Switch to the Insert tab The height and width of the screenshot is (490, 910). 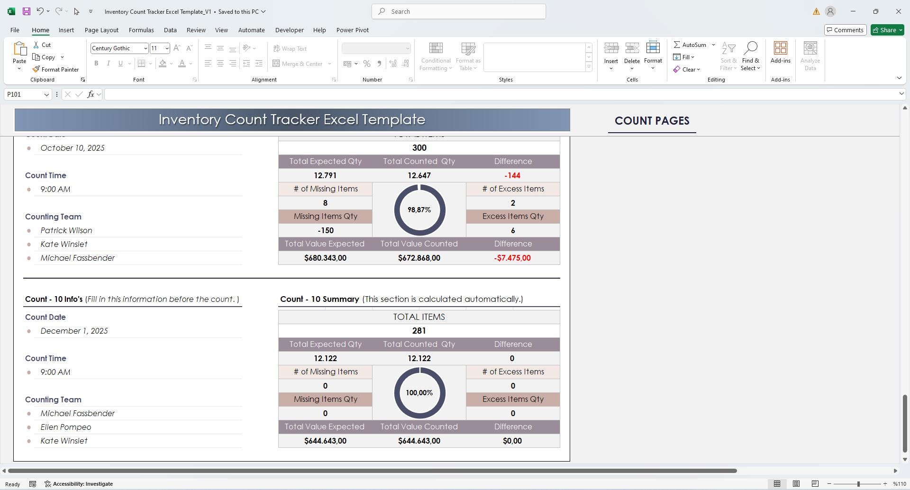66,30
